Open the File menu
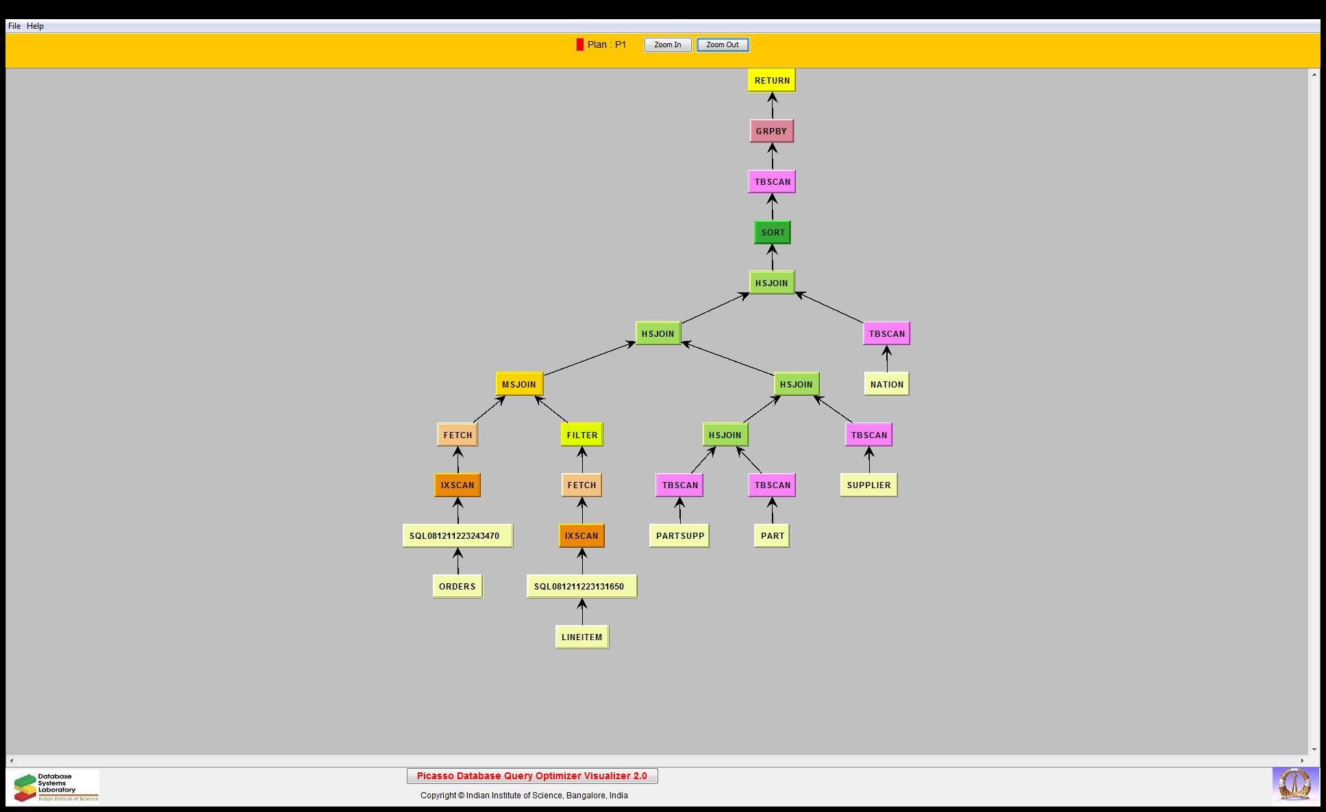Screen dimensions: 1326x812 [14, 26]
